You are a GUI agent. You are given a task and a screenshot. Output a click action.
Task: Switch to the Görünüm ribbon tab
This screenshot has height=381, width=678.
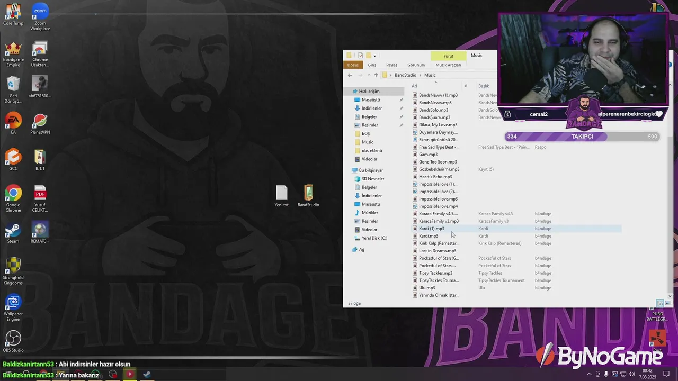[416, 65]
